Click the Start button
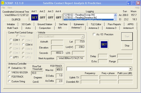Viewport: 141px width, 93px height. pyautogui.click(x=127, y=36)
